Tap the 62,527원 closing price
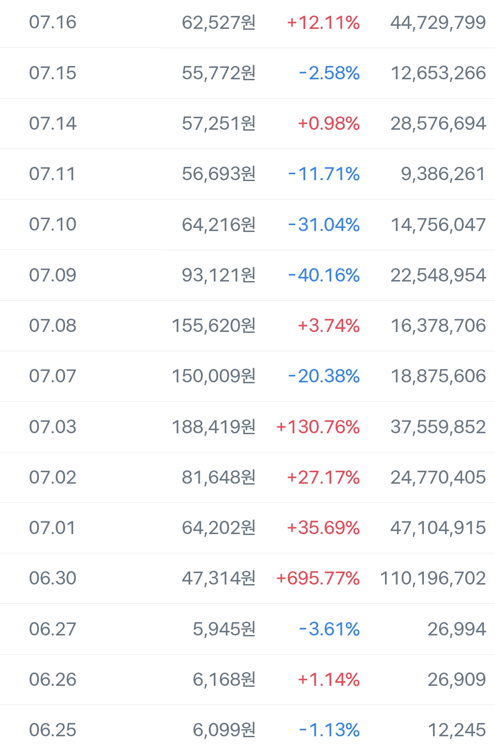This screenshot has height=745, width=495. point(219,22)
